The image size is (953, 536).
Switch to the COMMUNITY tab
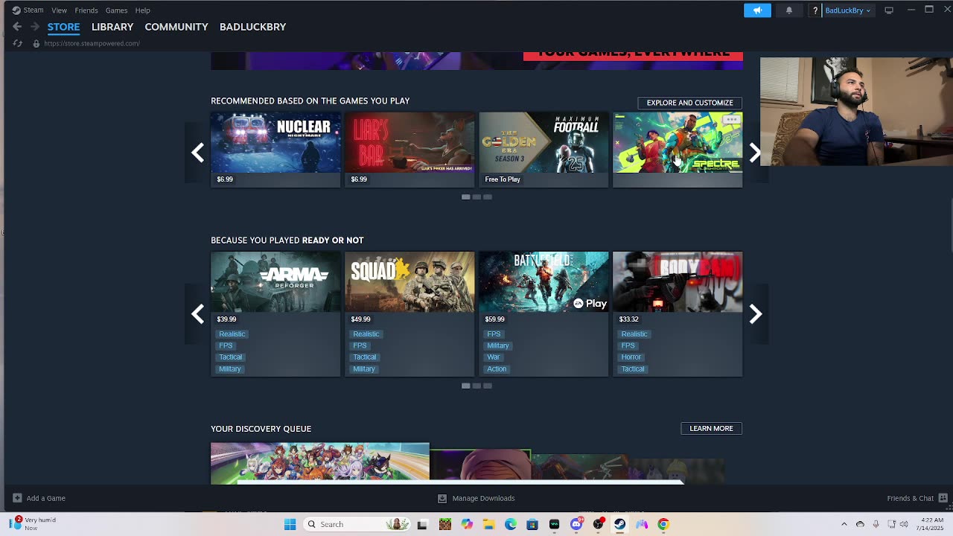click(x=176, y=27)
